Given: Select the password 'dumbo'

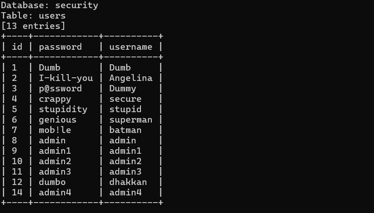Looking at the screenshot, I should tap(52, 182).
